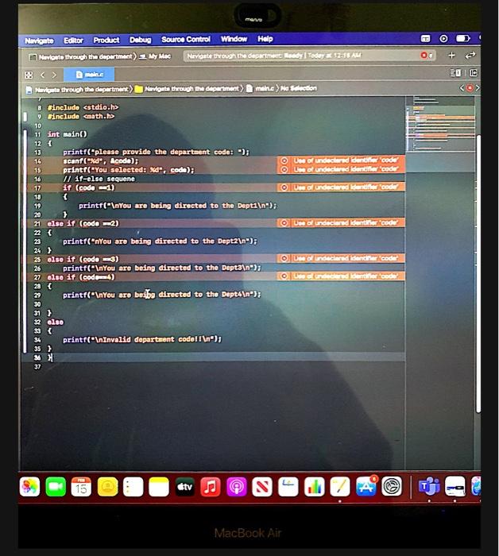This screenshot has width=499, height=556.
Task: Click undeclared identifier error message on line 27
Action: click(346, 276)
